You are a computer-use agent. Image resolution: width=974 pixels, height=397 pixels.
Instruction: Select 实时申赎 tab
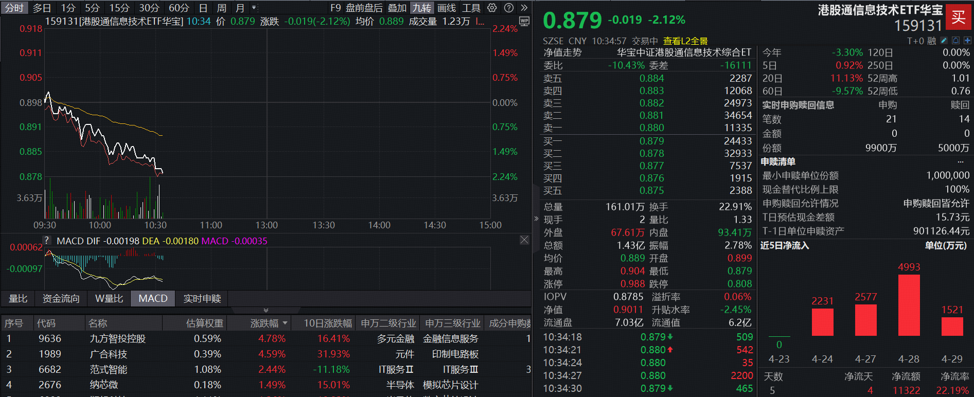tap(202, 299)
